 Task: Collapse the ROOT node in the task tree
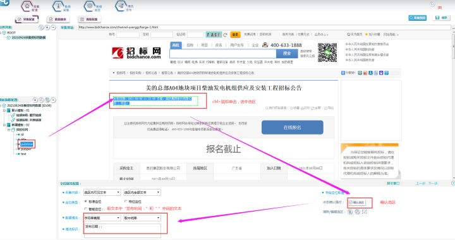coord(1,33)
